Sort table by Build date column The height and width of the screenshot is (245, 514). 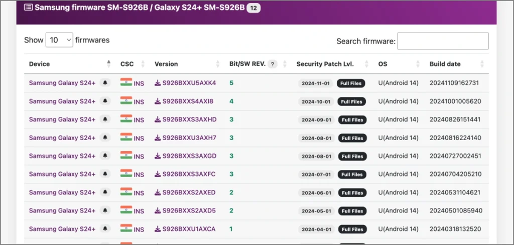(x=482, y=64)
